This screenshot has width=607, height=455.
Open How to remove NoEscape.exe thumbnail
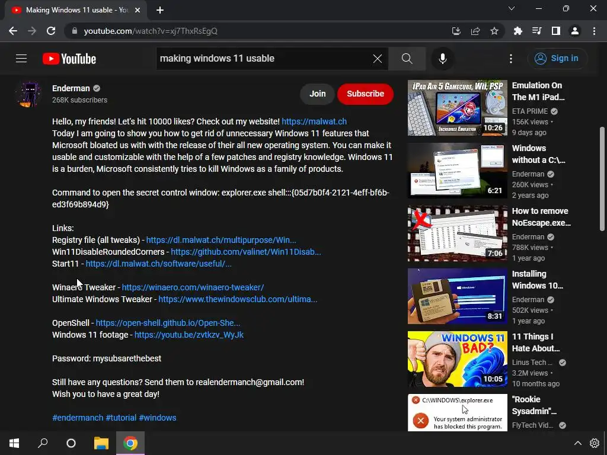point(457,233)
